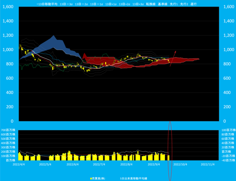The image size is (236, 181).
Task: Click the 100百万株 left volume axis label
Action: (8, 156)
